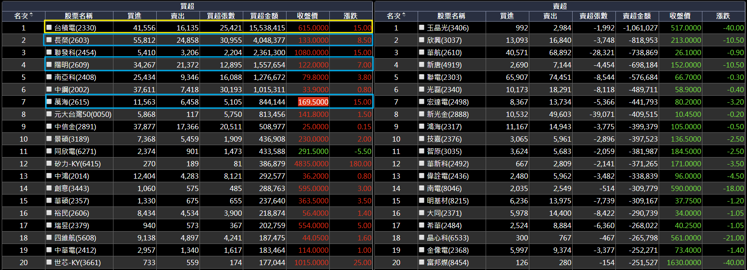The width and height of the screenshot is (747, 270).
Task: Open stock 新光金(2888)
Action: 448,114
